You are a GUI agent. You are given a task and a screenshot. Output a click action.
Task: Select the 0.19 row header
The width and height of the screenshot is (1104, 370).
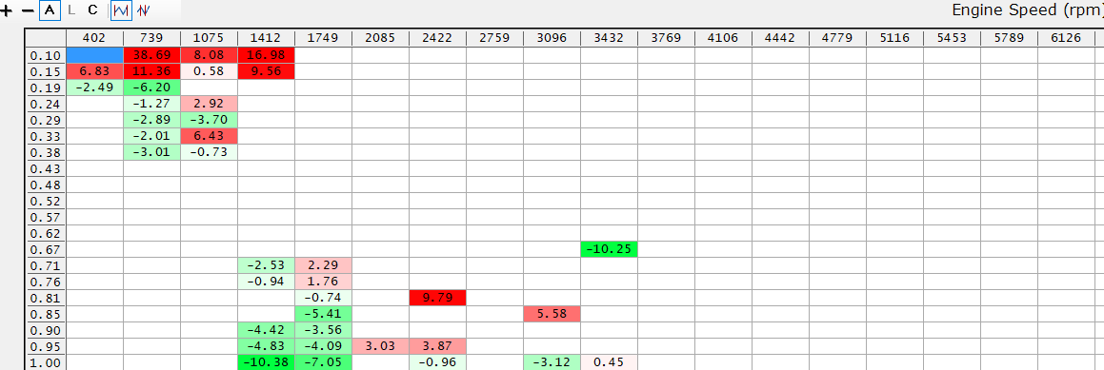pos(46,88)
